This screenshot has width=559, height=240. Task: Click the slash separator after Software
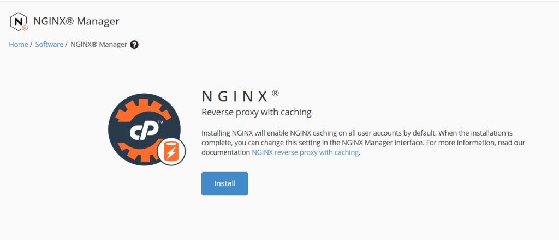tap(67, 45)
